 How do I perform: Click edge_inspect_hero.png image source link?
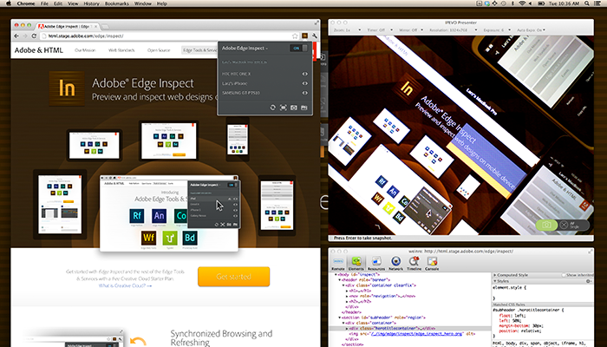[416, 333]
